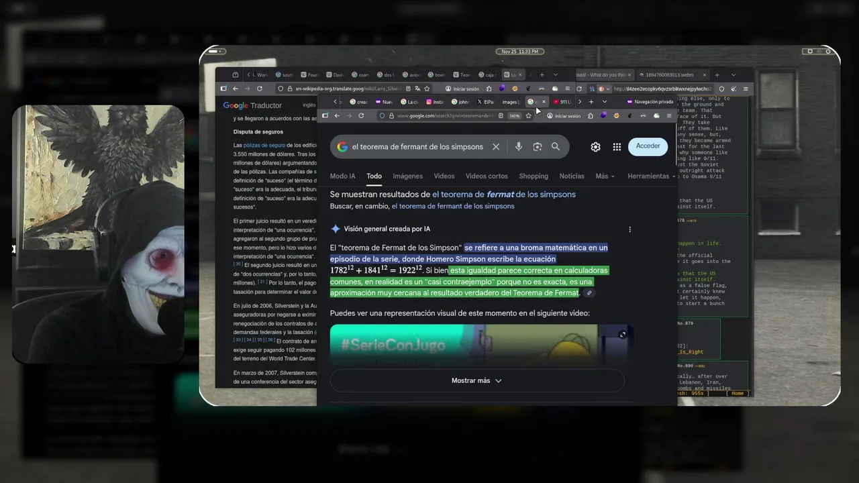
Task: Click Iniciar sesión in the Wikipedia window toolbar
Action: 462,89
